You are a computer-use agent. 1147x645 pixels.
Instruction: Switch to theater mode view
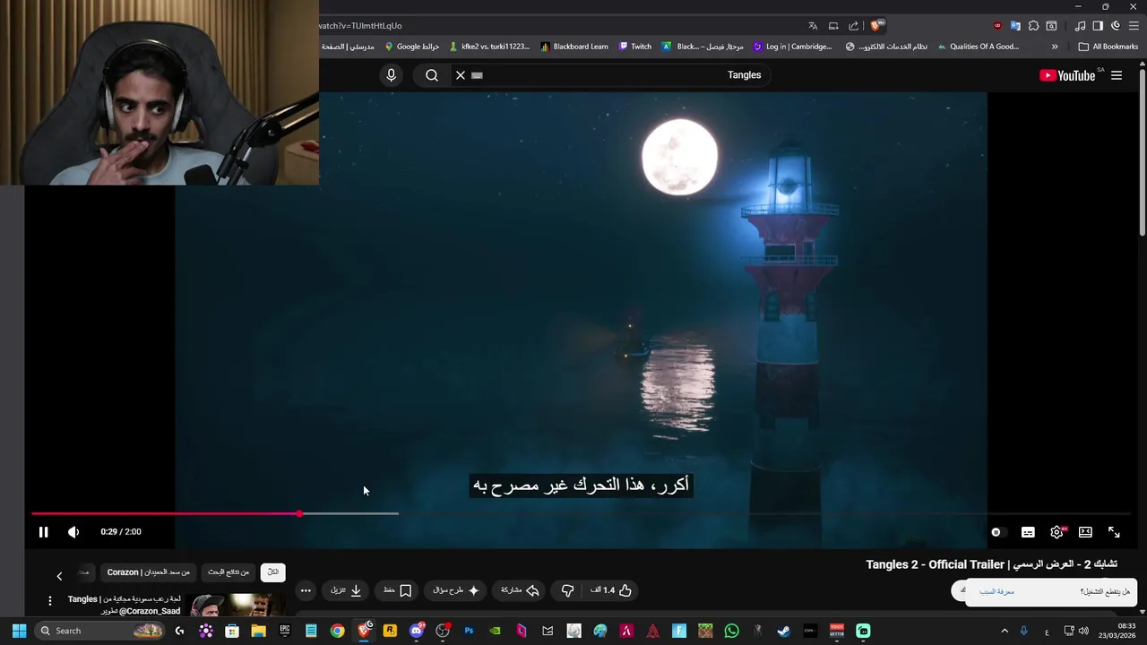(x=1085, y=532)
